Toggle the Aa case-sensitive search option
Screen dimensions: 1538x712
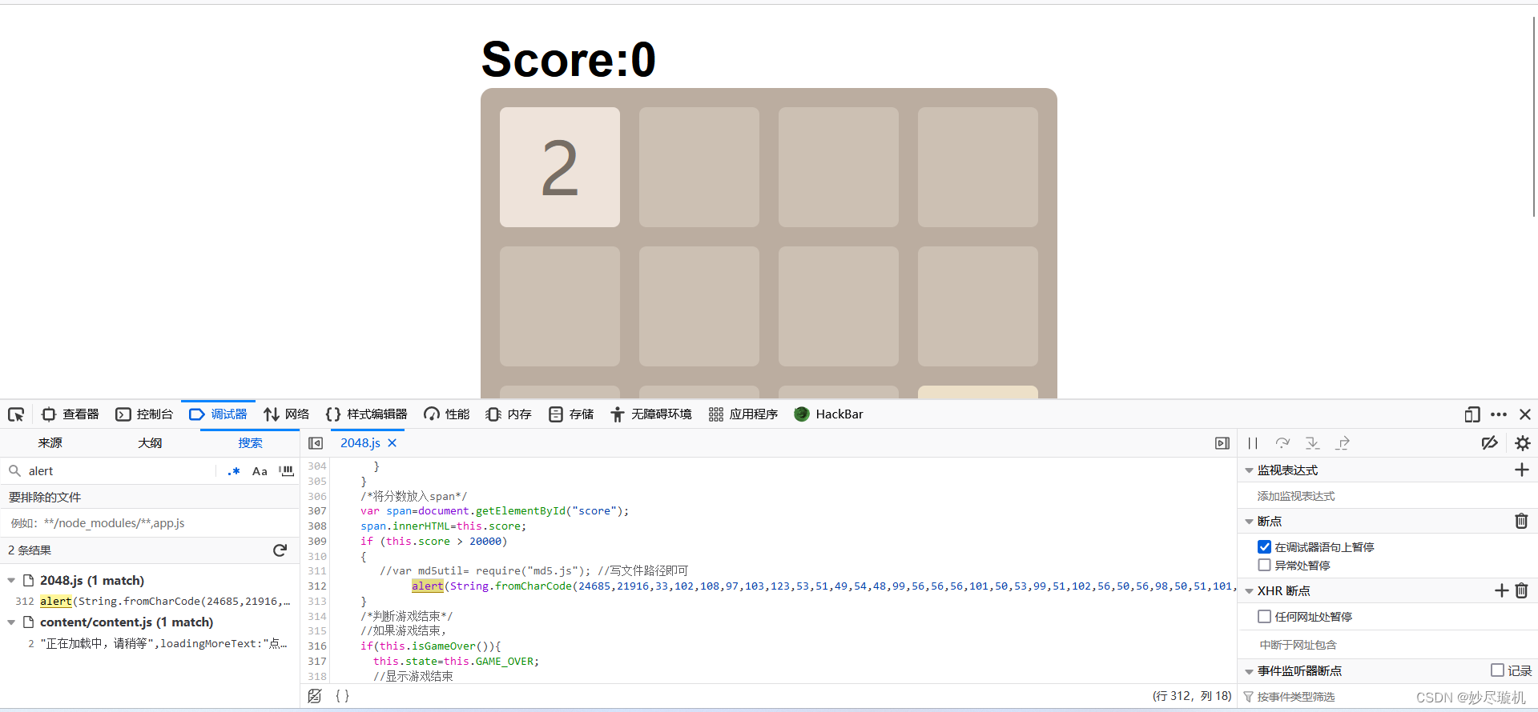pos(260,471)
